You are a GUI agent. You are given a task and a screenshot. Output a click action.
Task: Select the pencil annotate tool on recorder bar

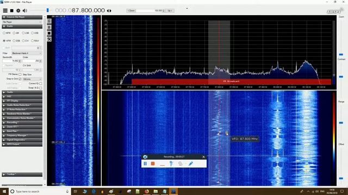(191, 164)
